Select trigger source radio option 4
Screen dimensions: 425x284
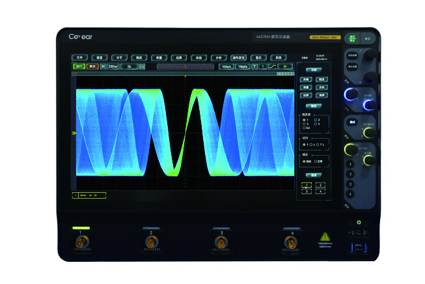click(x=317, y=124)
